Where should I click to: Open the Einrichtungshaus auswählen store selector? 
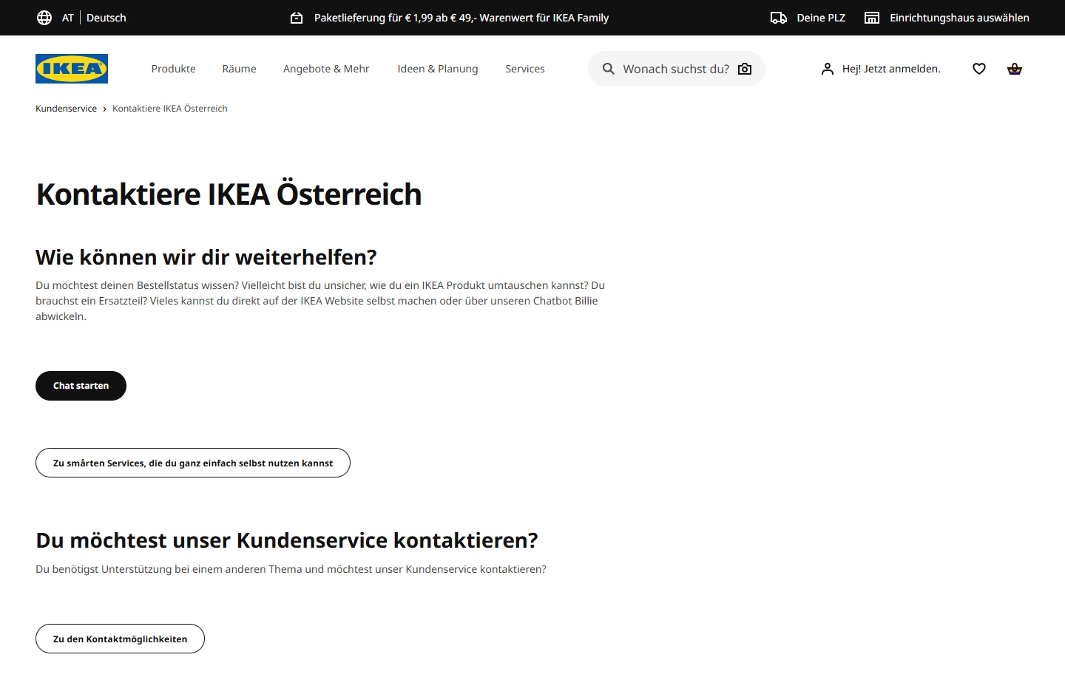pyautogui.click(x=958, y=17)
